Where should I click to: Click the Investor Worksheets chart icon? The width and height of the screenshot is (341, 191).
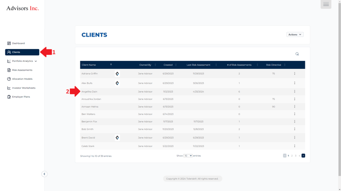9,88
